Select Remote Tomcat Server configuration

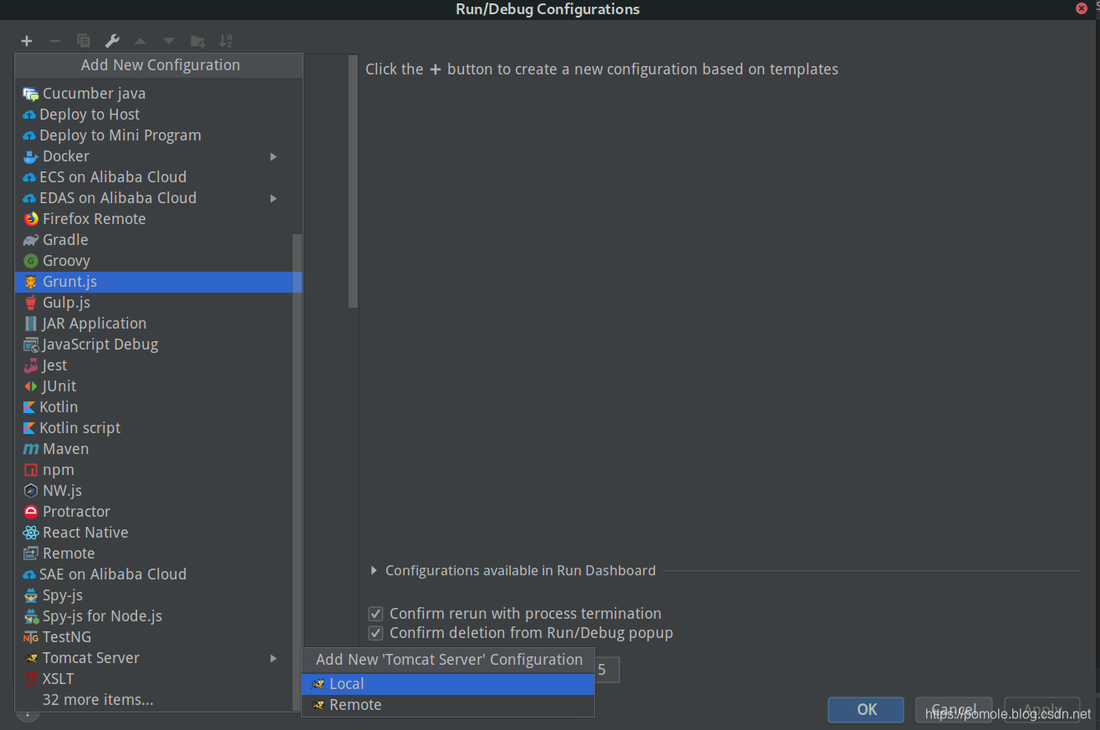coord(448,705)
